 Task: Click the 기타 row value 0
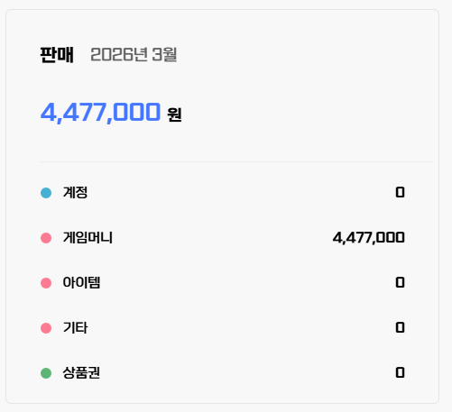[x=400, y=327]
